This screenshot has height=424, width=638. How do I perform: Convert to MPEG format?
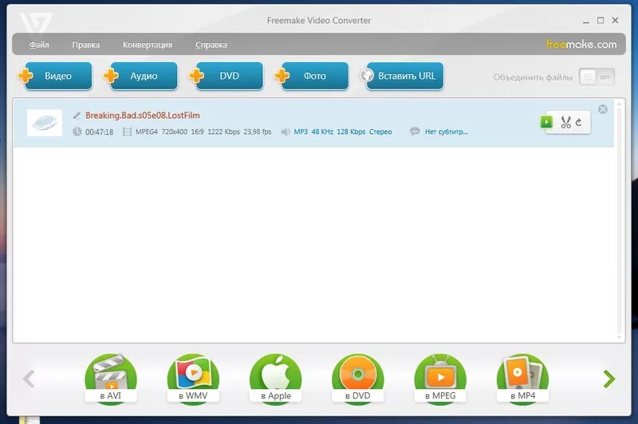click(440, 379)
